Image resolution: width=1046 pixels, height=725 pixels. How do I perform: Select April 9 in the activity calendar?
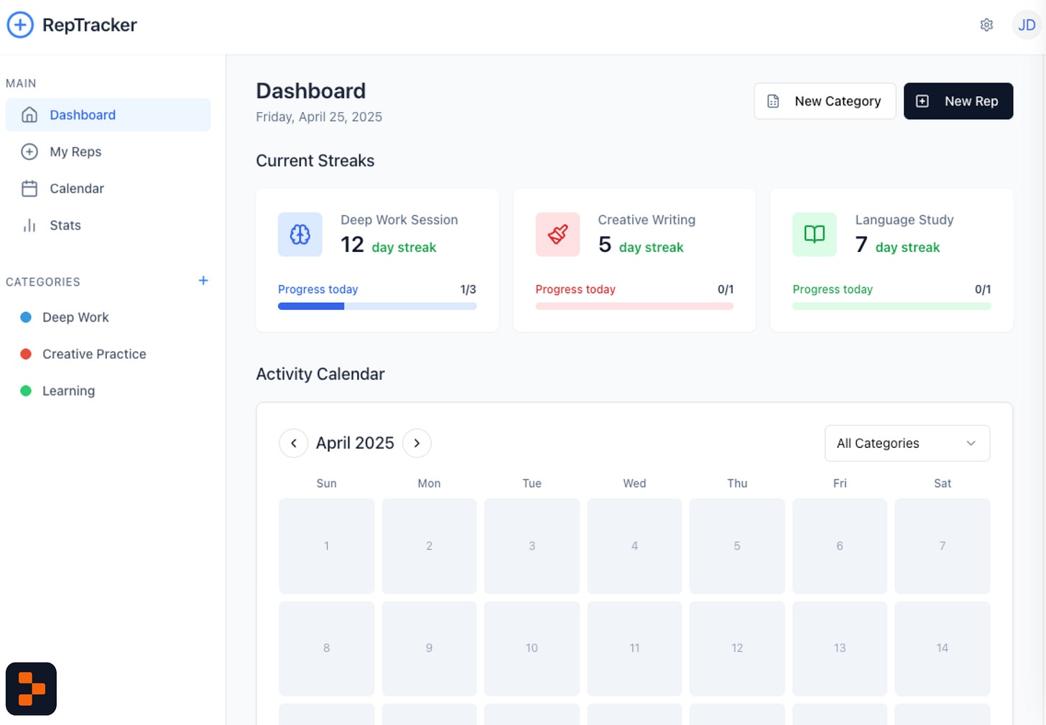point(429,648)
